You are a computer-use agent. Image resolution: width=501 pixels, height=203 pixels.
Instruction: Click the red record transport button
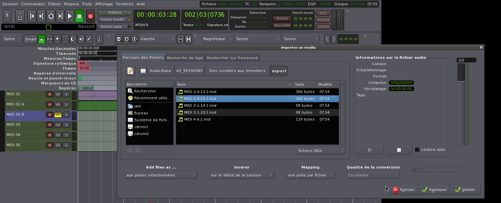[90, 16]
